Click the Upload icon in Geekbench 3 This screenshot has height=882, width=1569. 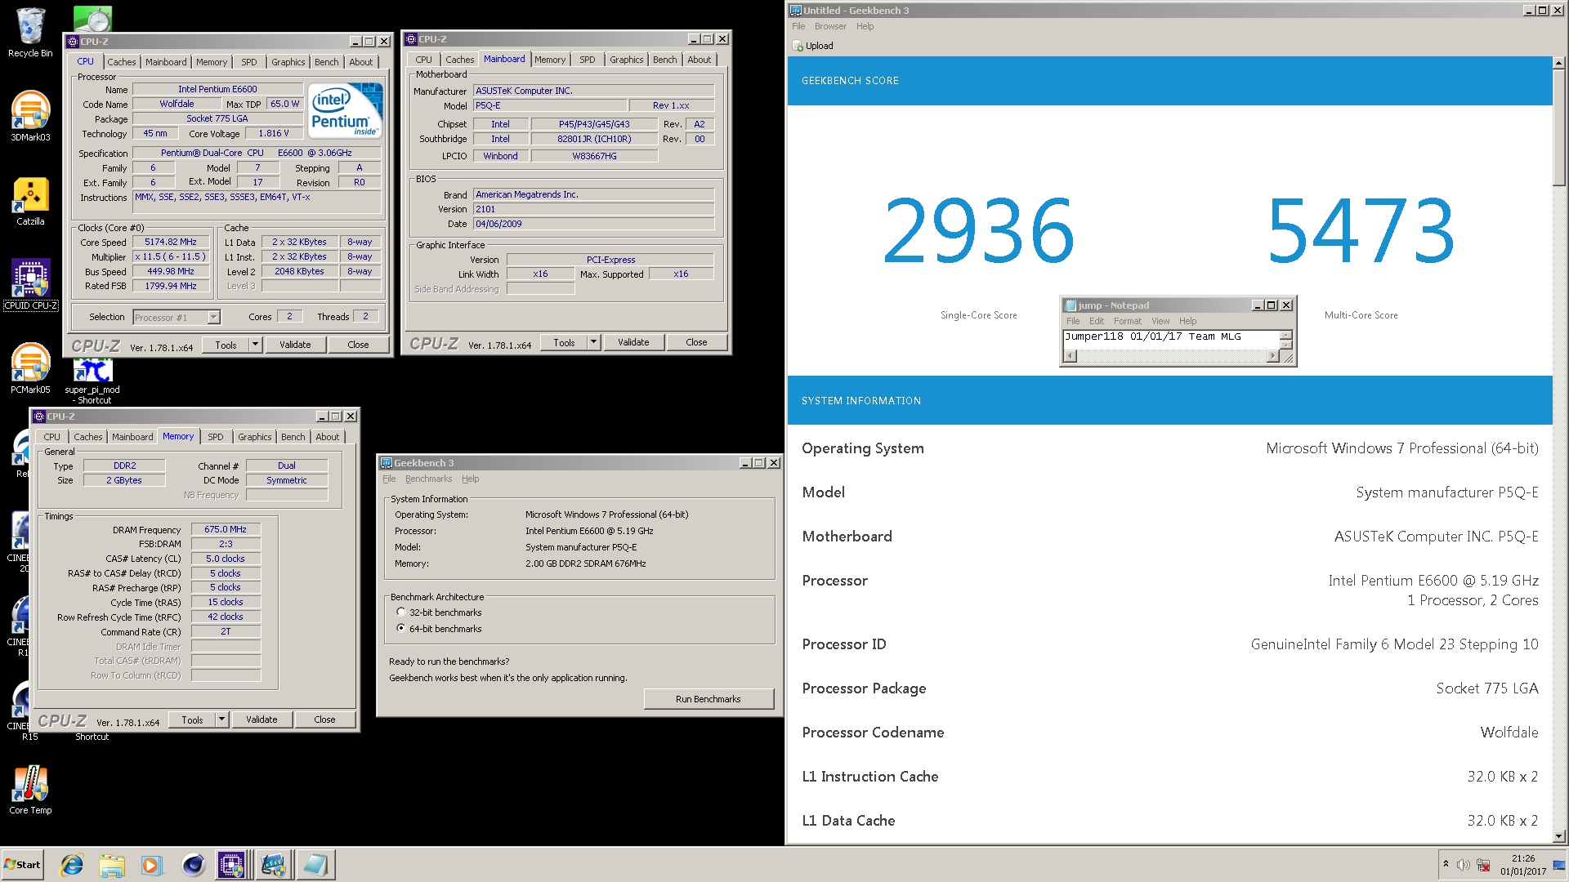coord(798,47)
